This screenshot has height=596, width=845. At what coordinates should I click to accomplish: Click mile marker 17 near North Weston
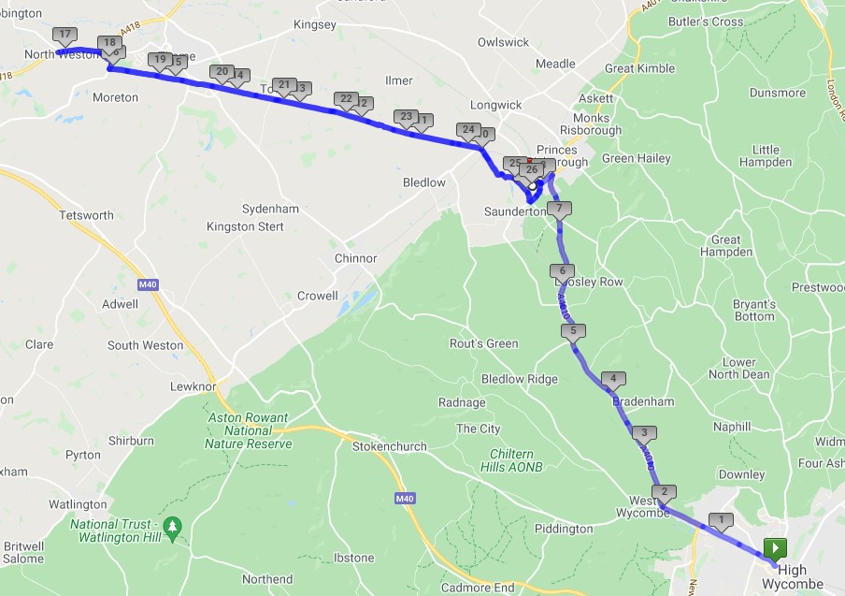point(64,36)
